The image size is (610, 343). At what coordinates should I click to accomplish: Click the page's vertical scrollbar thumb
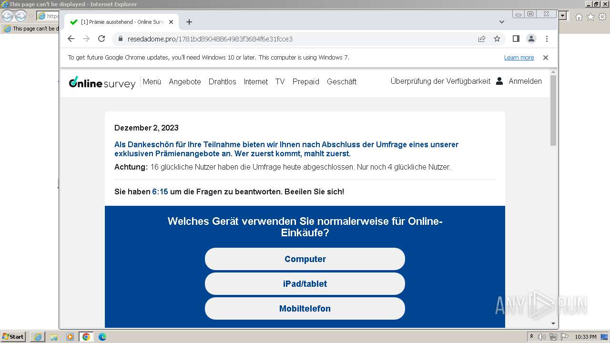[x=553, y=111]
